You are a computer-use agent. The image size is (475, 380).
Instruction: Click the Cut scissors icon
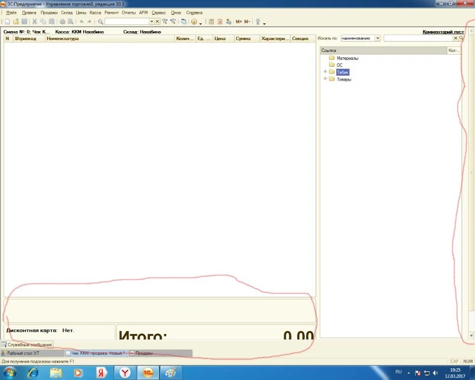35,21
